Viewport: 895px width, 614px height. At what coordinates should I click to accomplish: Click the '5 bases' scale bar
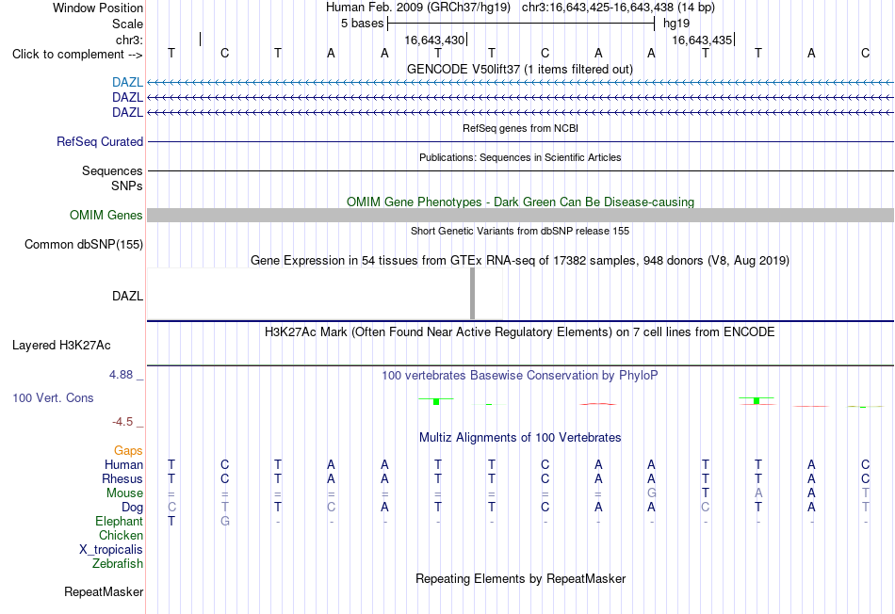click(521, 24)
